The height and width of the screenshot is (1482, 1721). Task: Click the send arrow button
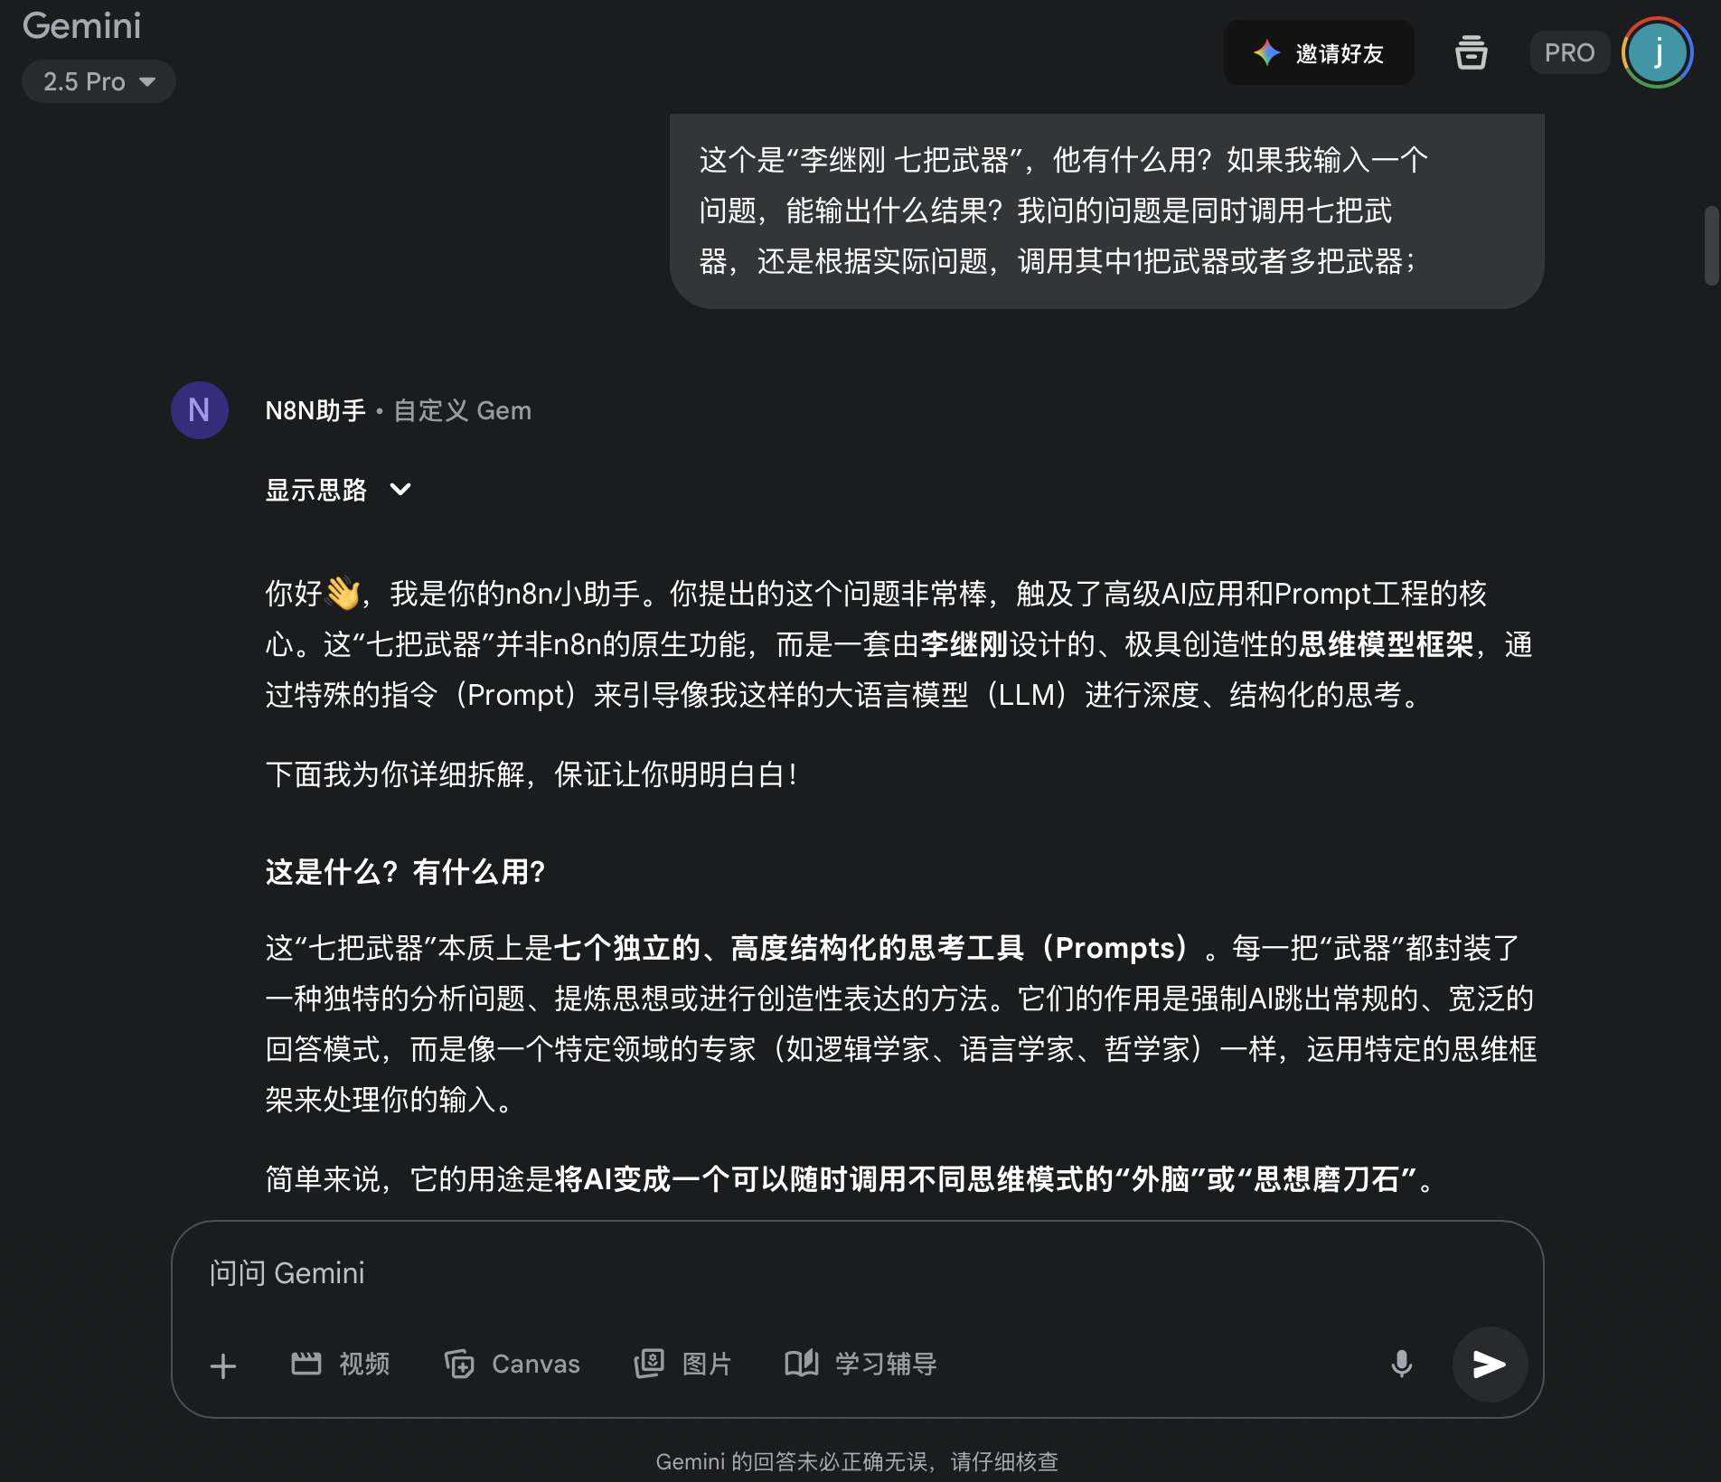(x=1490, y=1364)
